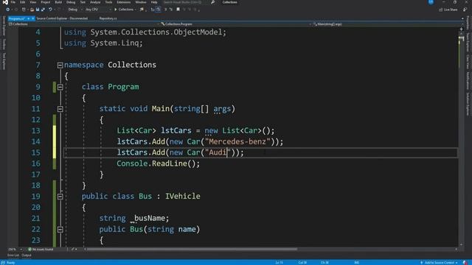Viewport: 472px width, 265px height.
Task: Click the notifications icon in status bar
Action: point(465,263)
